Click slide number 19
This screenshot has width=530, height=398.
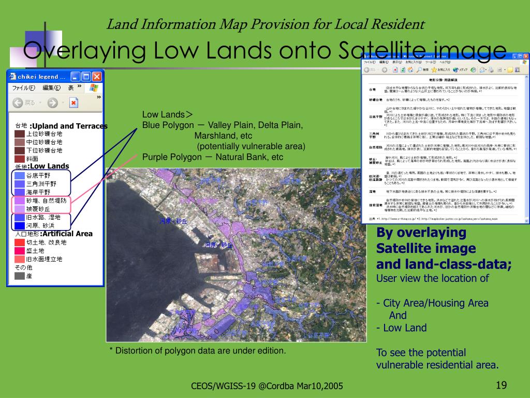(x=501, y=385)
